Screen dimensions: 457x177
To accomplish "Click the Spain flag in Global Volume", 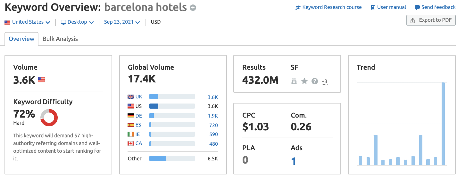I will point(131,125).
